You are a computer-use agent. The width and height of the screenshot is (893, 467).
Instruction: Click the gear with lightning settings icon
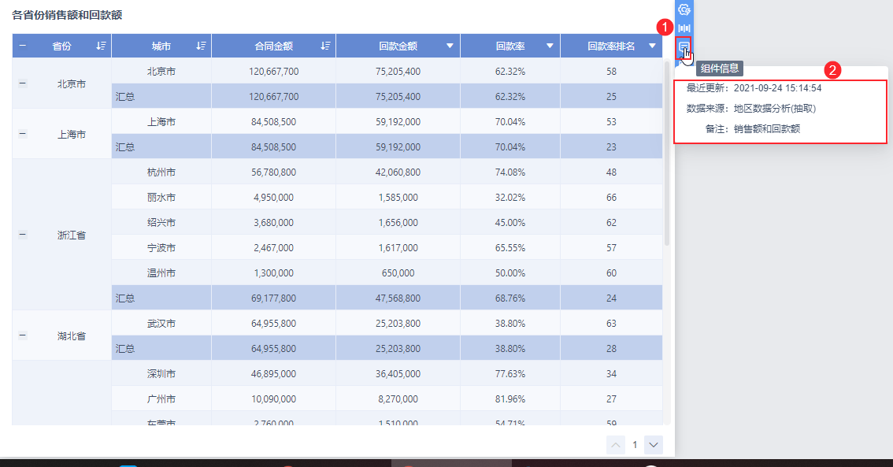[x=684, y=9]
